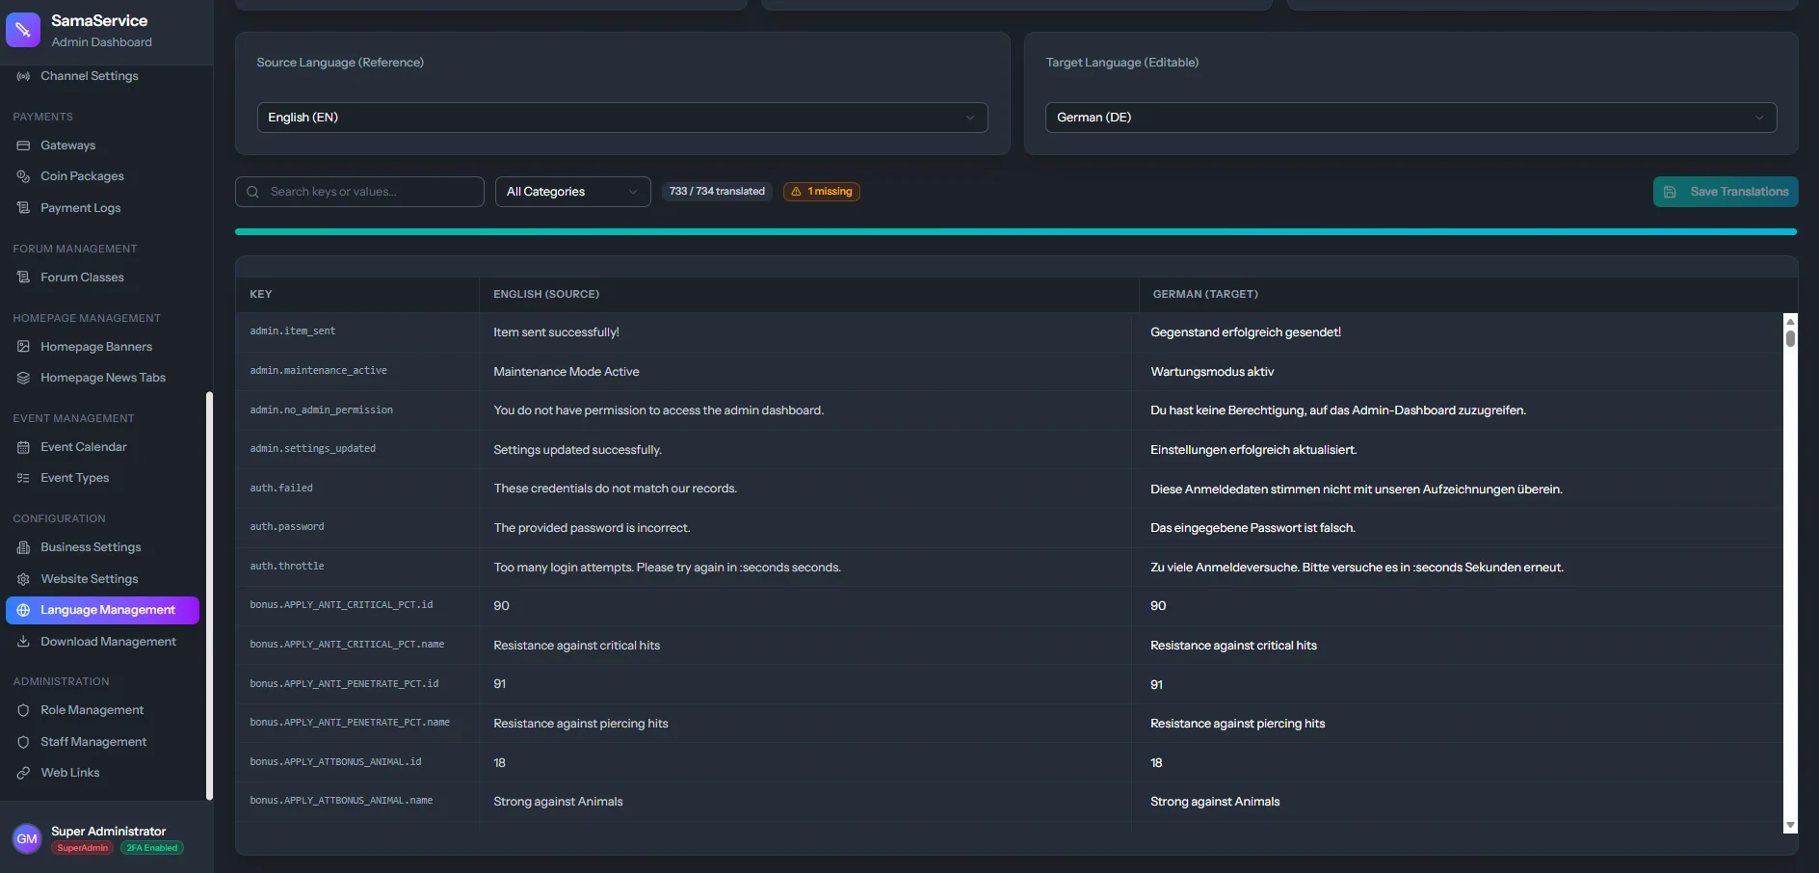Image resolution: width=1819 pixels, height=873 pixels.
Task: Click Super Administrator user name
Action: click(x=108, y=832)
